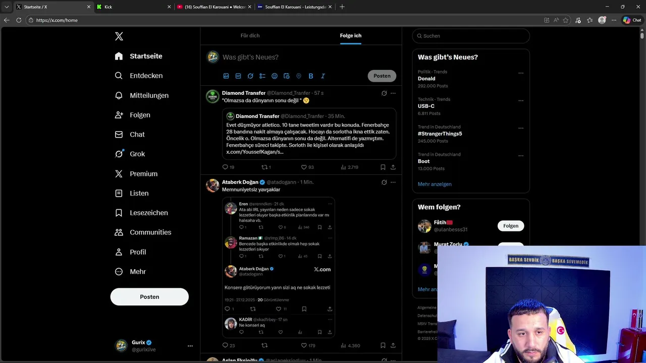Go to Folgen in sidebar

[x=132, y=115]
